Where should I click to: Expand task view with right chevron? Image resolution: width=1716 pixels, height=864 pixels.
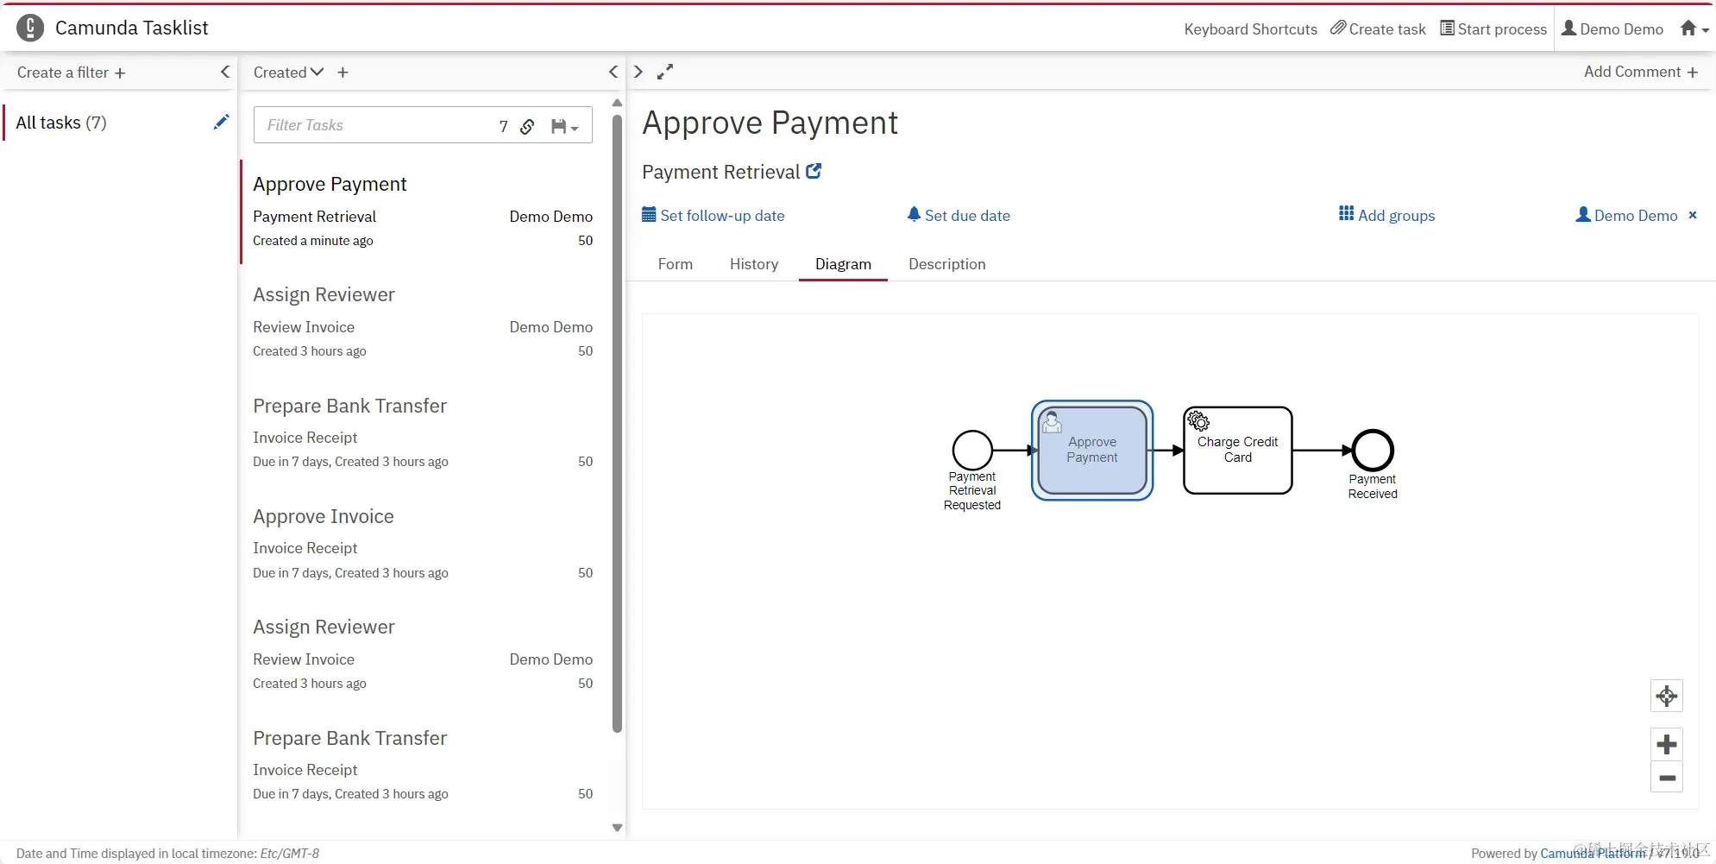(638, 72)
